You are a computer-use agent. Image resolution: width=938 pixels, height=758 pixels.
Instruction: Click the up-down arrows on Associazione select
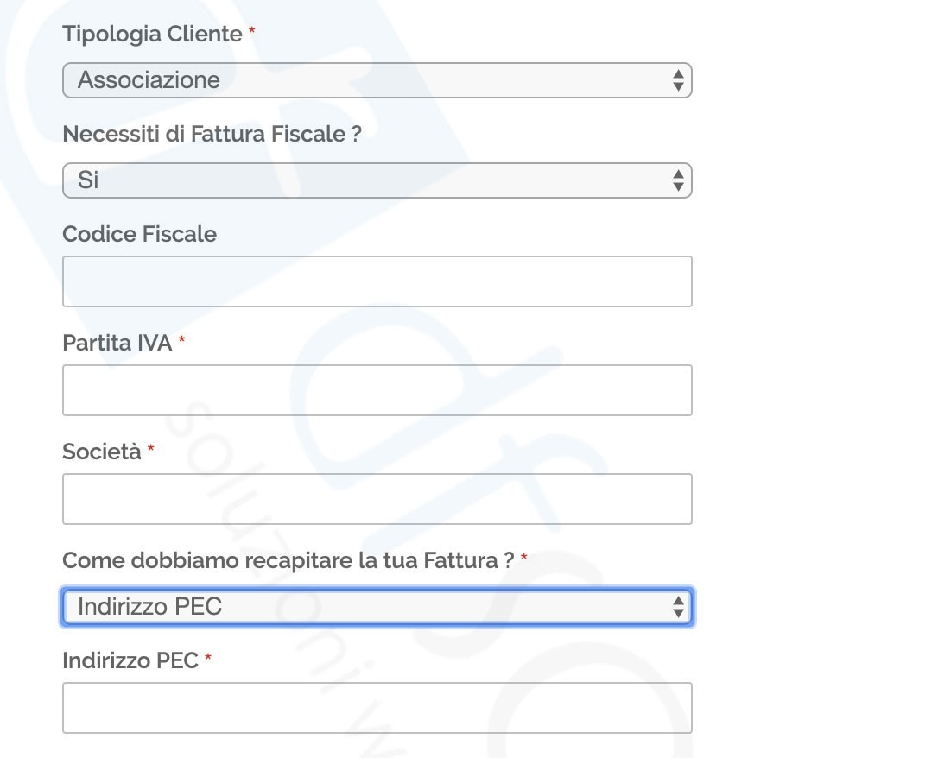click(678, 80)
